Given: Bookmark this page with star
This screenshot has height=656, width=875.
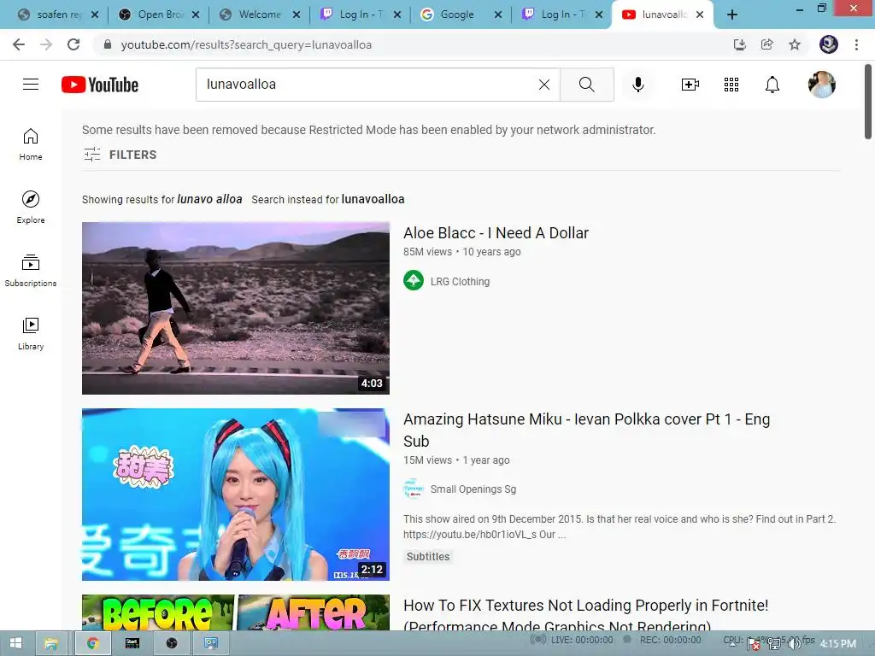Looking at the screenshot, I should tap(795, 44).
